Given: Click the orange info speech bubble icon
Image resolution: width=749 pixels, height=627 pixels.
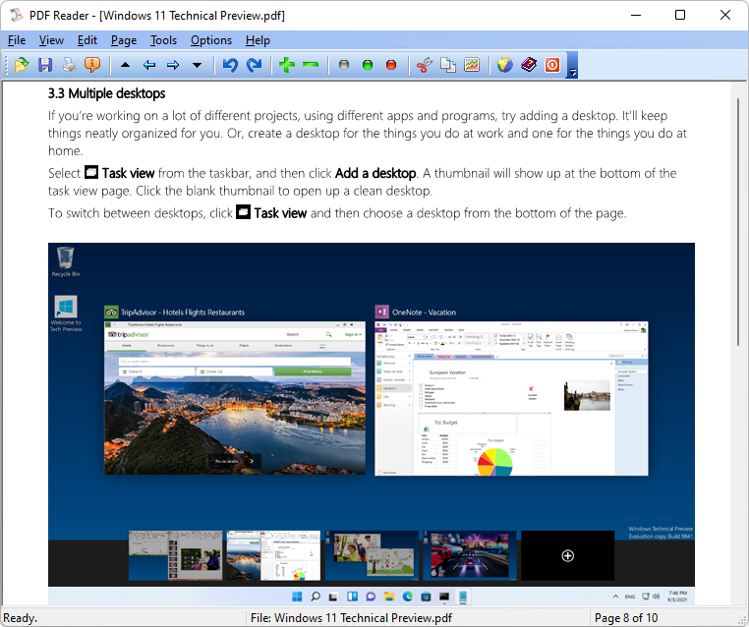Looking at the screenshot, I should pos(92,65).
